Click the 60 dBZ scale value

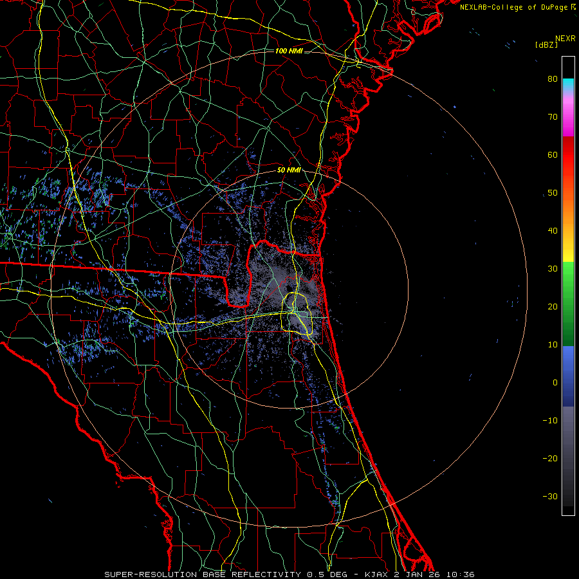point(553,154)
